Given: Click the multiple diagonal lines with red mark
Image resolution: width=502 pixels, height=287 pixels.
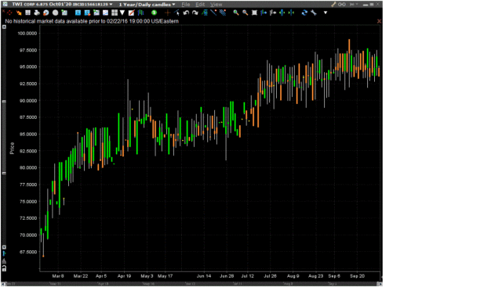Looking at the screenshot, I should click(x=223, y=13).
